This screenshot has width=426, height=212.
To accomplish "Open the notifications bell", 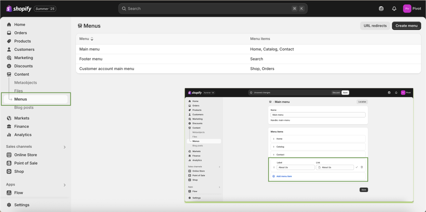I will click(x=394, y=9).
